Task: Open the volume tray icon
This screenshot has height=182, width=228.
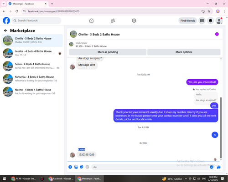Action: [198, 179]
